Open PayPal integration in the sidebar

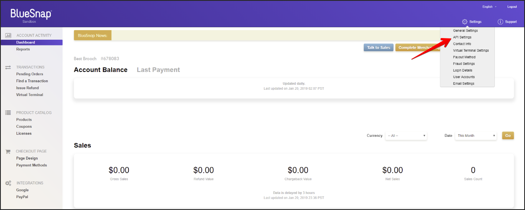[22, 197]
